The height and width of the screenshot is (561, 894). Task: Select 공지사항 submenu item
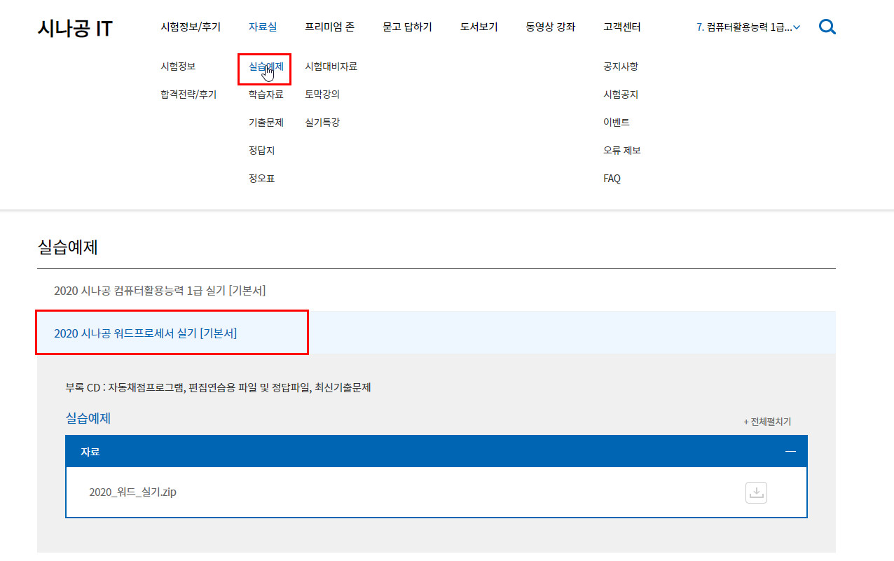point(621,67)
